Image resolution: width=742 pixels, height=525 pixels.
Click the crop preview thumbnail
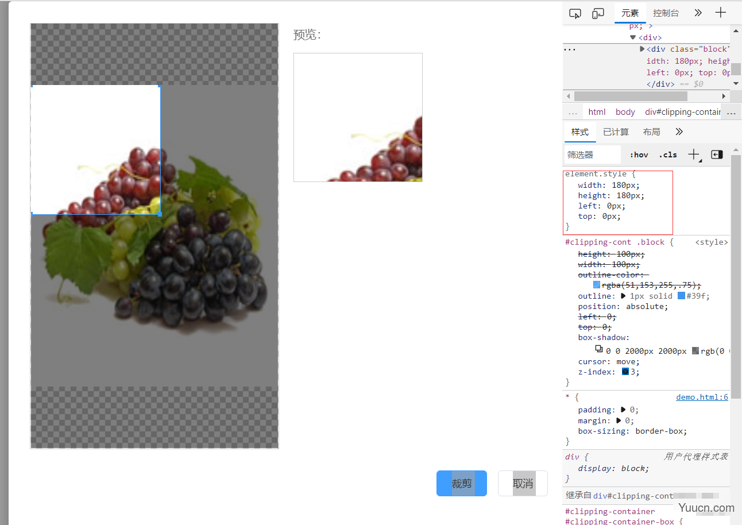coord(358,117)
